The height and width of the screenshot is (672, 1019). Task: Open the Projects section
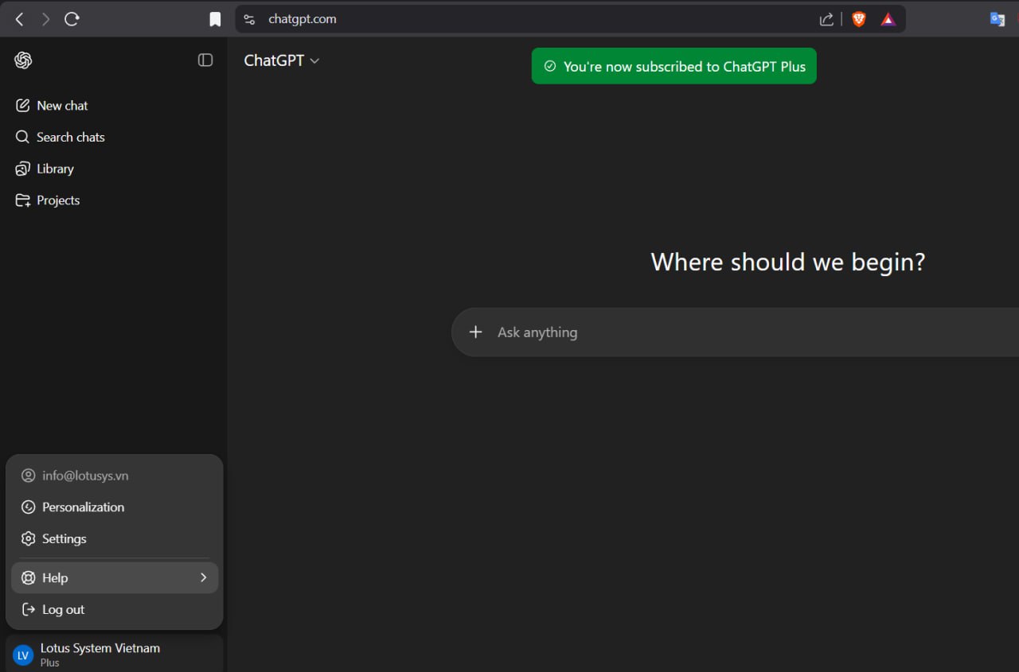pos(57,200)
